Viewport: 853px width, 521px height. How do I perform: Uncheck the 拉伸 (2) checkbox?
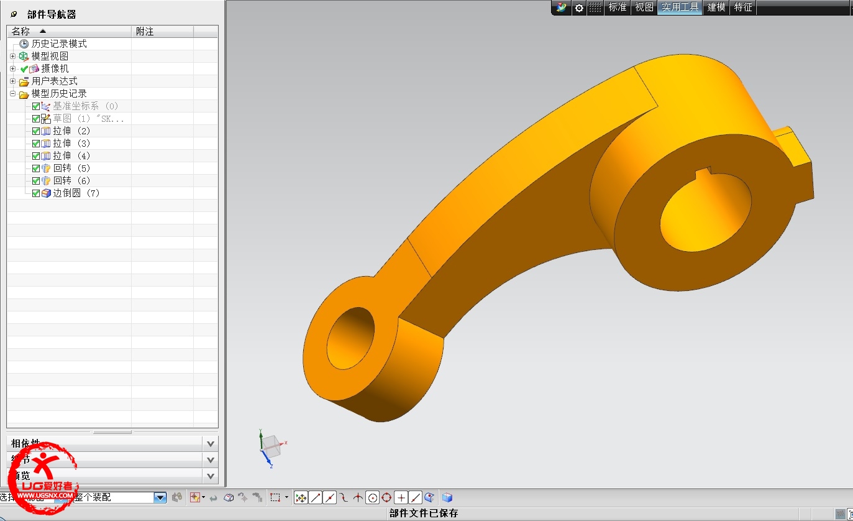point(36,131)
